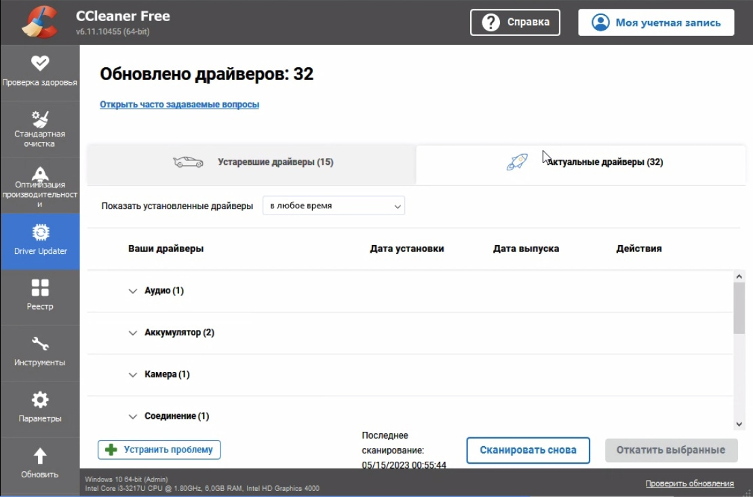The height and width of the screenshot is (497, 753).
Task: Click the Камера (1) row label
Action: point(167,374)
